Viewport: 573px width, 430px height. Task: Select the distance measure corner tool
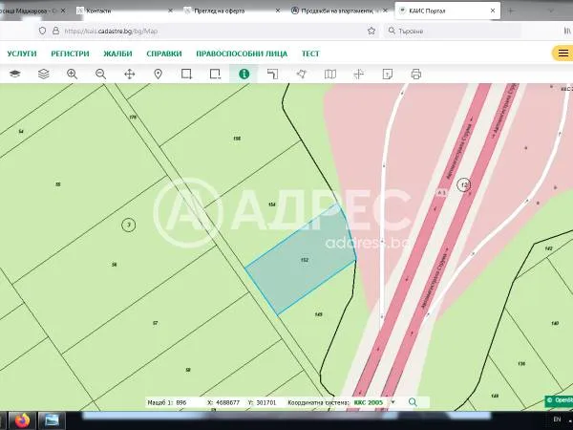[x=272, y=74]
